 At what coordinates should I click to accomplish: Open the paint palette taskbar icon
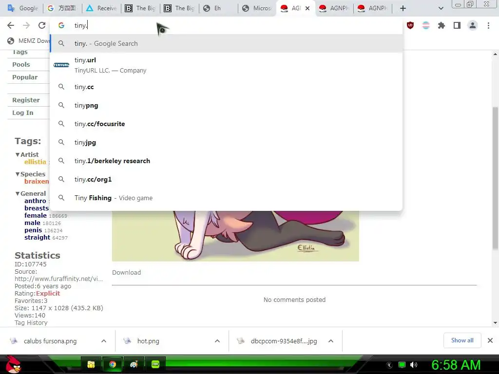point(134,364)
